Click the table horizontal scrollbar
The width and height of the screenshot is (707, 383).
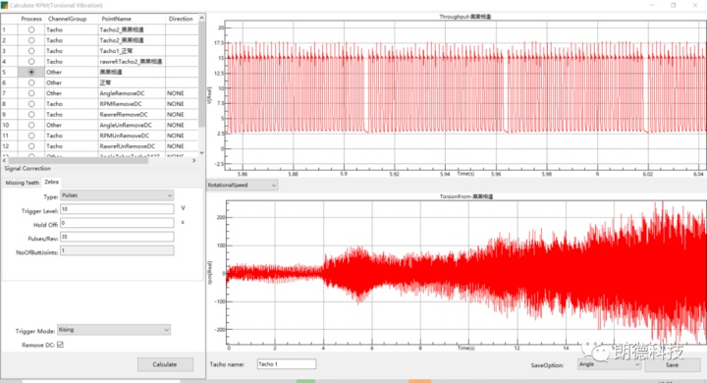click(78, 161)
